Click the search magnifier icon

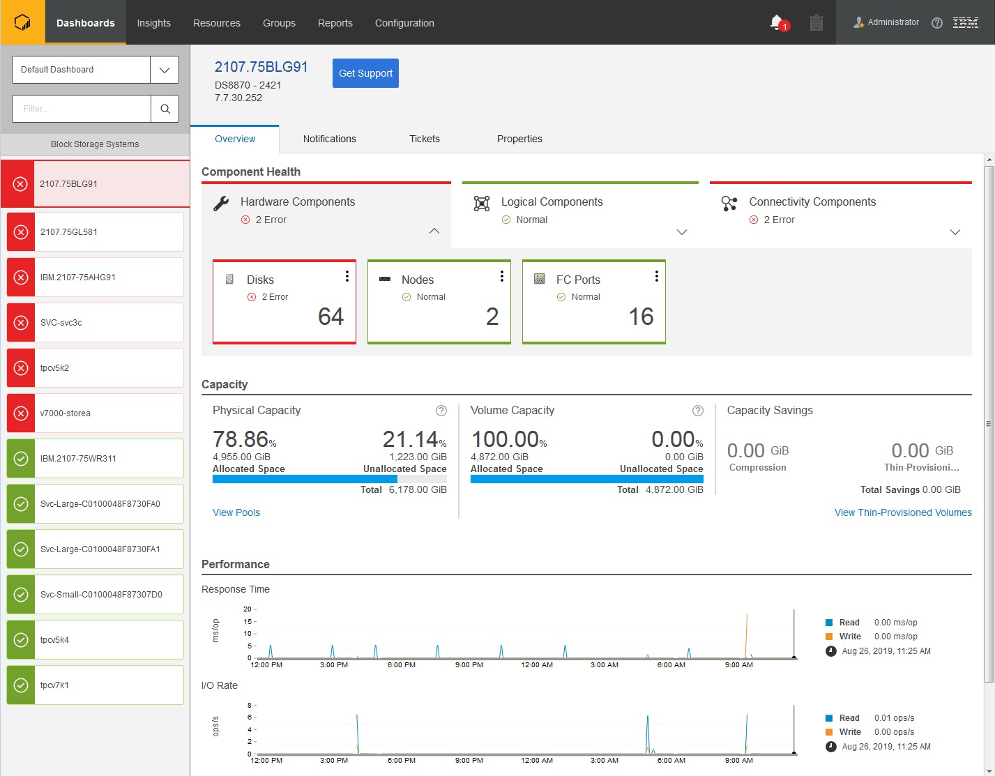[165, 109]
